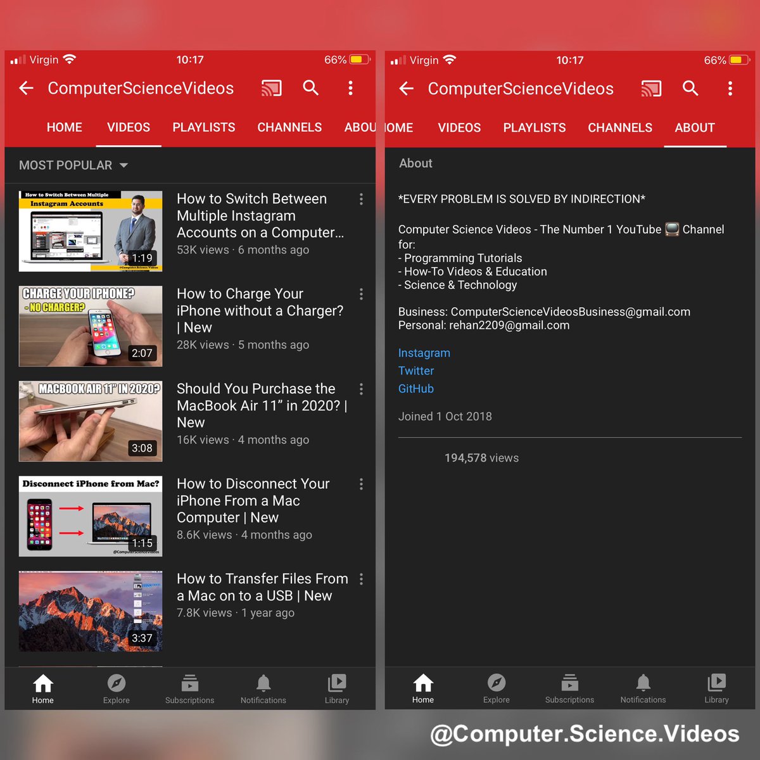Open options for Transfer Files to USB video
Screen dimensions: 760x760
point(361,579)
